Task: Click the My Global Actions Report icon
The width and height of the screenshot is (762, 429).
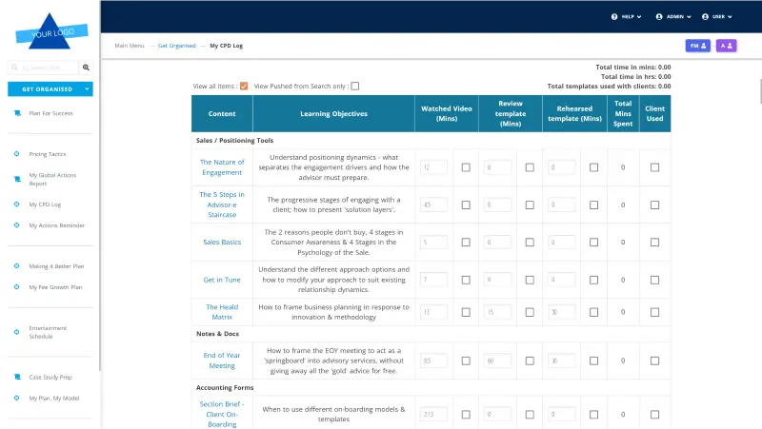Action: tap(17, 179)
